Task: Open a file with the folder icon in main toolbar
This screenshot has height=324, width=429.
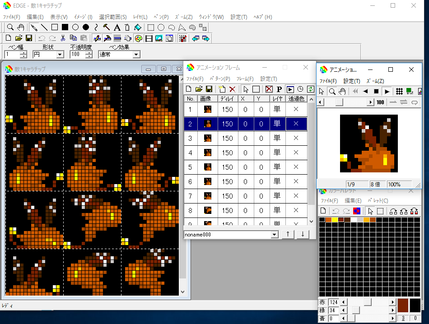Action: click(19, 38)
